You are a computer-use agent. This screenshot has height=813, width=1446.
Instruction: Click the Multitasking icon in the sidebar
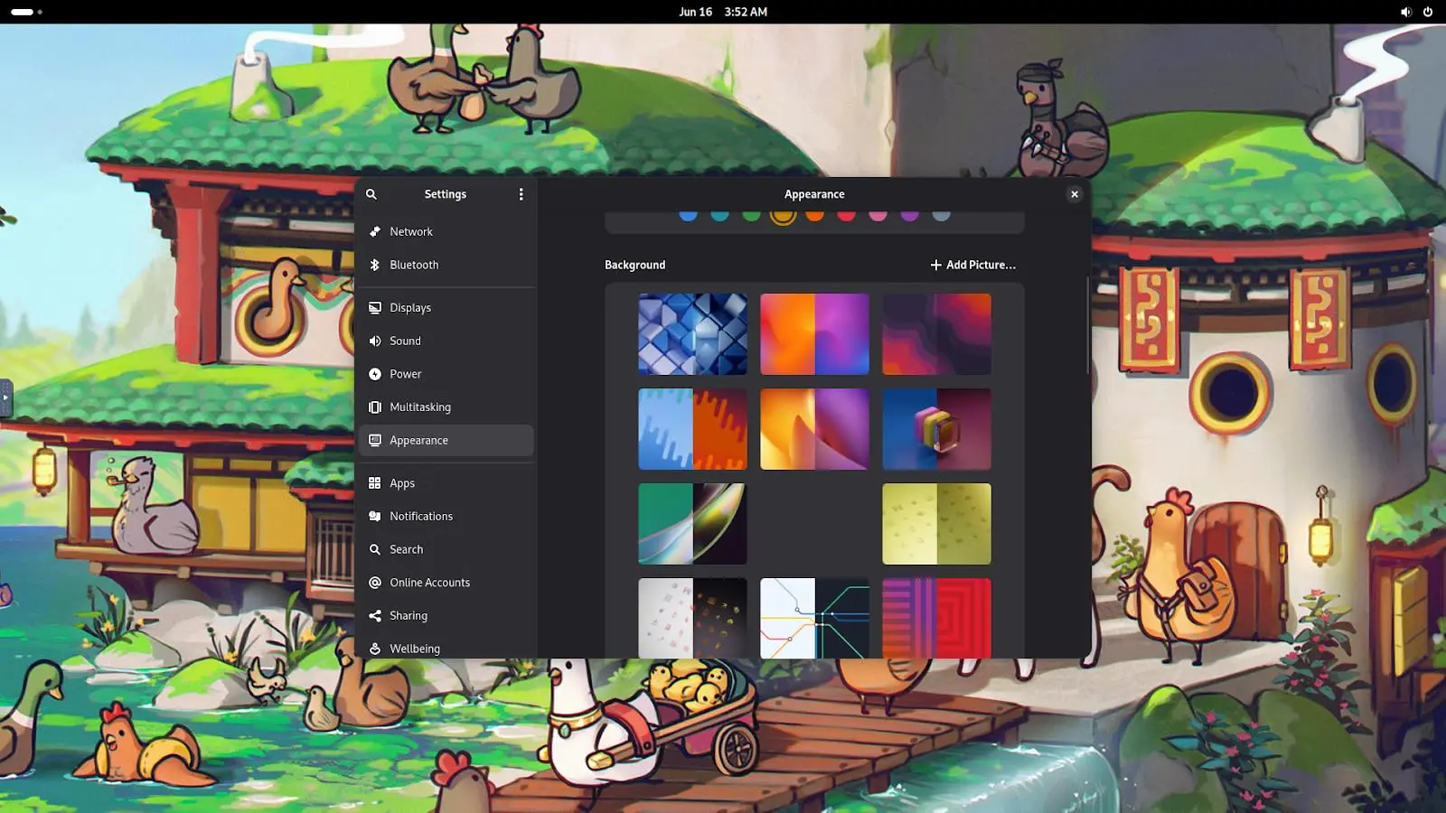click(375, 407)
